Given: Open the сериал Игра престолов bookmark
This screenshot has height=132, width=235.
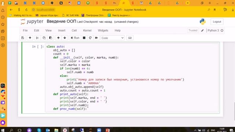Looking at the screenshot, I should [47, 15].
